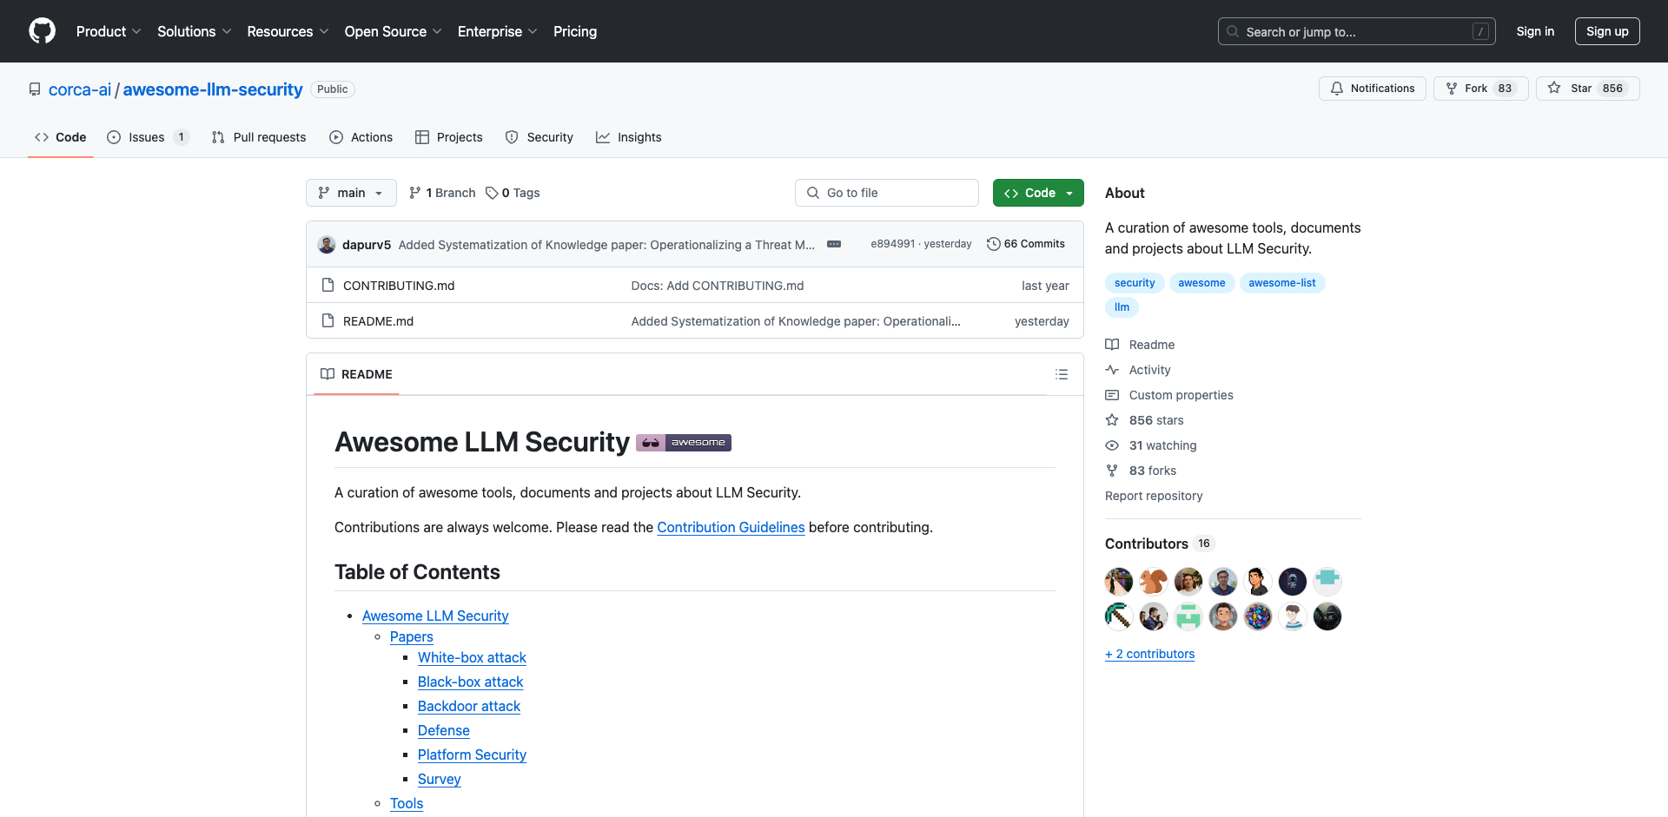
Task: Click Report repository
Action: [x=1154, y=496]
